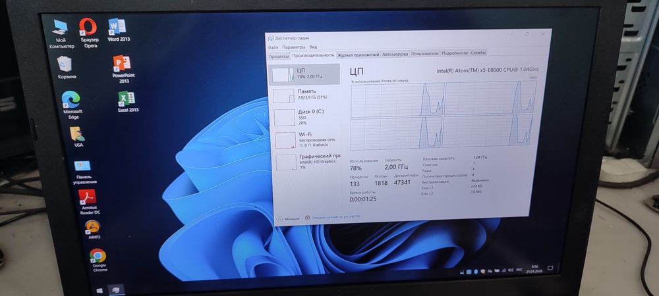Click the 47341 handles value

pyautogui.click(x=402, y=182)
